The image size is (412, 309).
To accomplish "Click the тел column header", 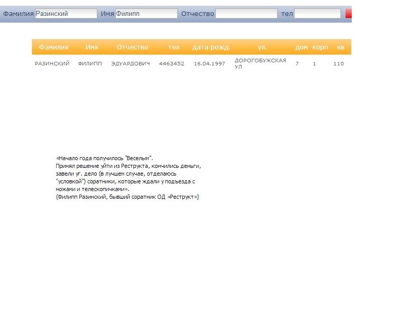I will pyautogui.click(x=174, y=47).
